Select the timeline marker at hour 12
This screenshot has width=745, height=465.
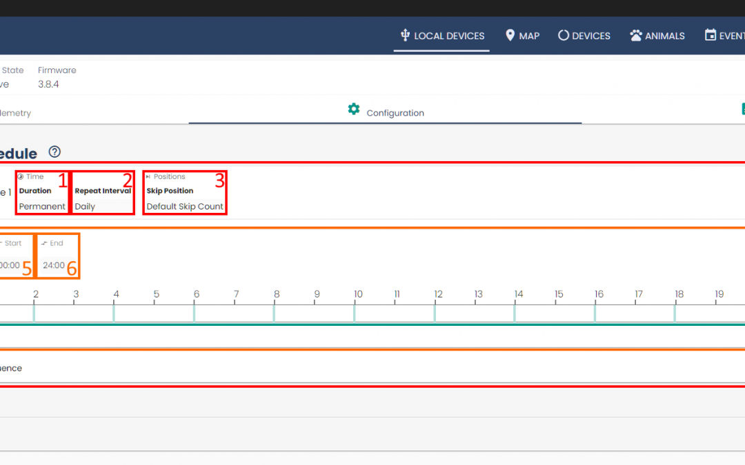pos(435,313)
